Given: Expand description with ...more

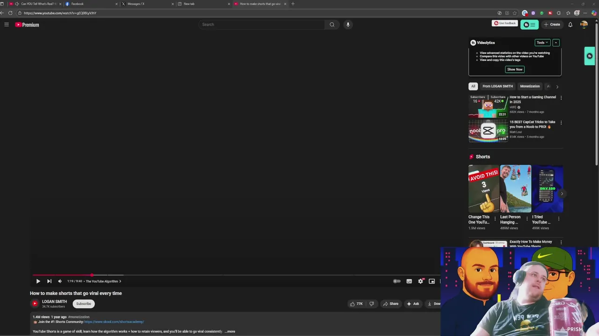Looking at the screenshot, I should click(x=230, y=331).
